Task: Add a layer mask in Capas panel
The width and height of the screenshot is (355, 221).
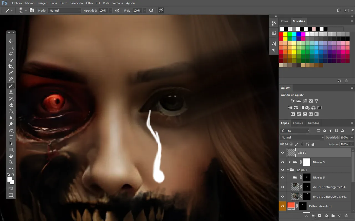Action: pos(319,216)
